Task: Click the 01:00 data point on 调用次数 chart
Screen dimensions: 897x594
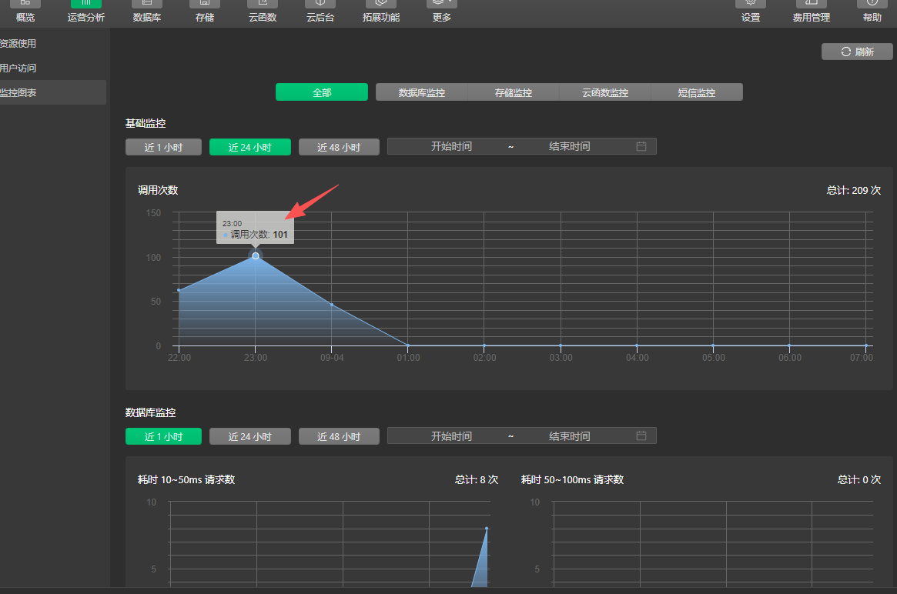Action: click(408, 345)
